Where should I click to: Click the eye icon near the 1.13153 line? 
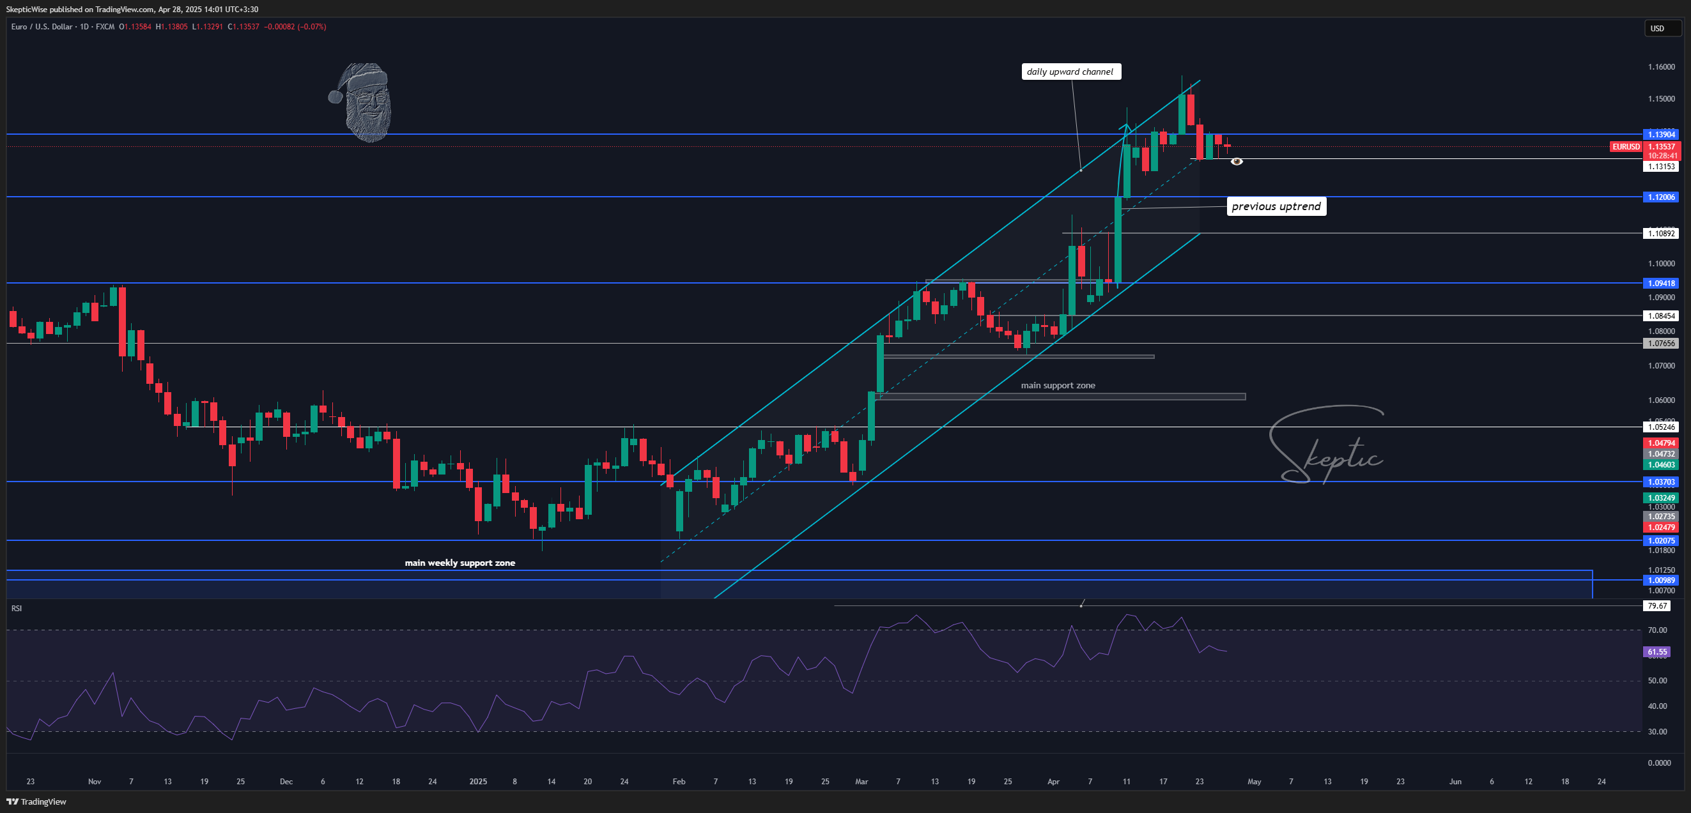coord(1237,162)
